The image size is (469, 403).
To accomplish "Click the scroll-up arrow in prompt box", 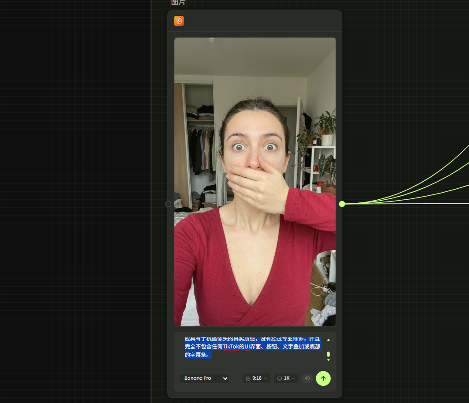I will pyautogui.click(x=328, y=340).
